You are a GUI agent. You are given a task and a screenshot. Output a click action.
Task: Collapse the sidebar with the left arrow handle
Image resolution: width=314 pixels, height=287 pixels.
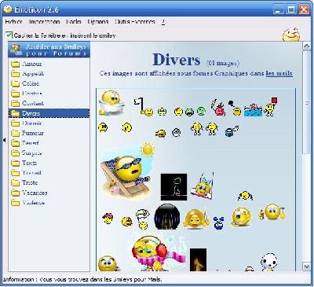click(x=4, y=140)
